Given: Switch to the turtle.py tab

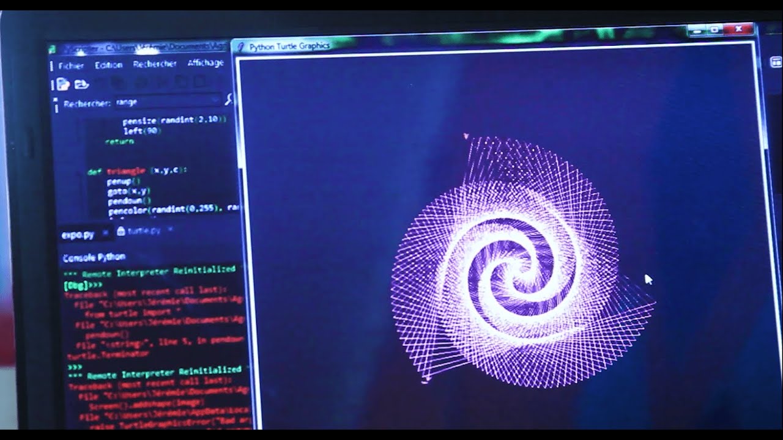Looking at the screenshot, I should (144, 231).
